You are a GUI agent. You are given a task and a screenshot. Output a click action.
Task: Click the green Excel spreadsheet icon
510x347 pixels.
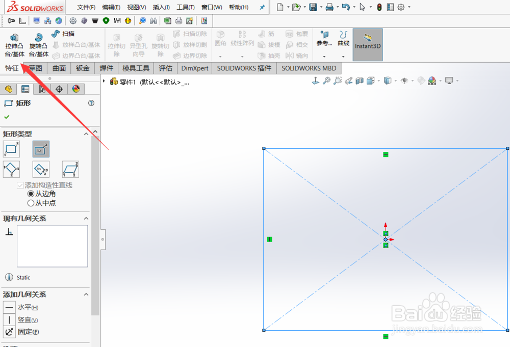(x=167, y=21)
